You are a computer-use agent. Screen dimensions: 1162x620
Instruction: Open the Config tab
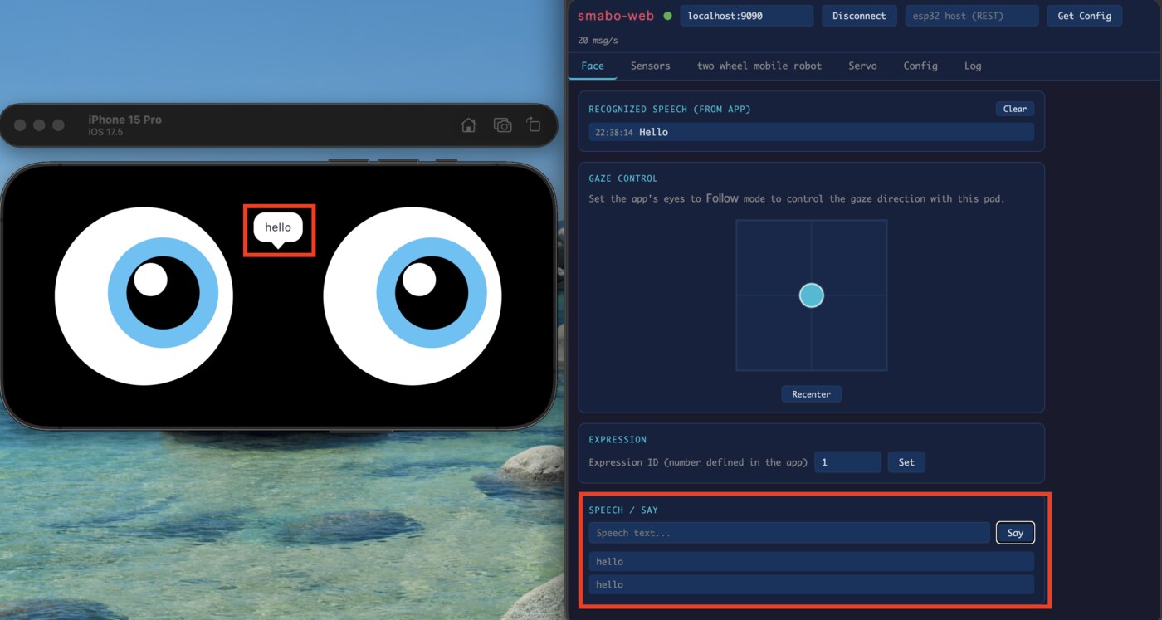tap(920, 66)
